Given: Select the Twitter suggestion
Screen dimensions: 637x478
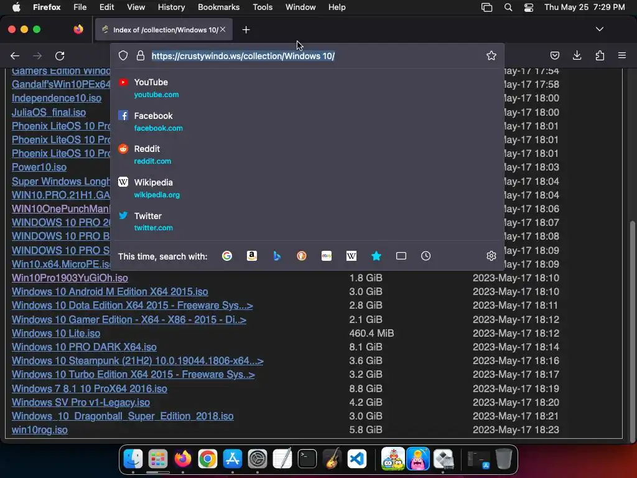Looking at the screenshot, I should pos(307,222).
